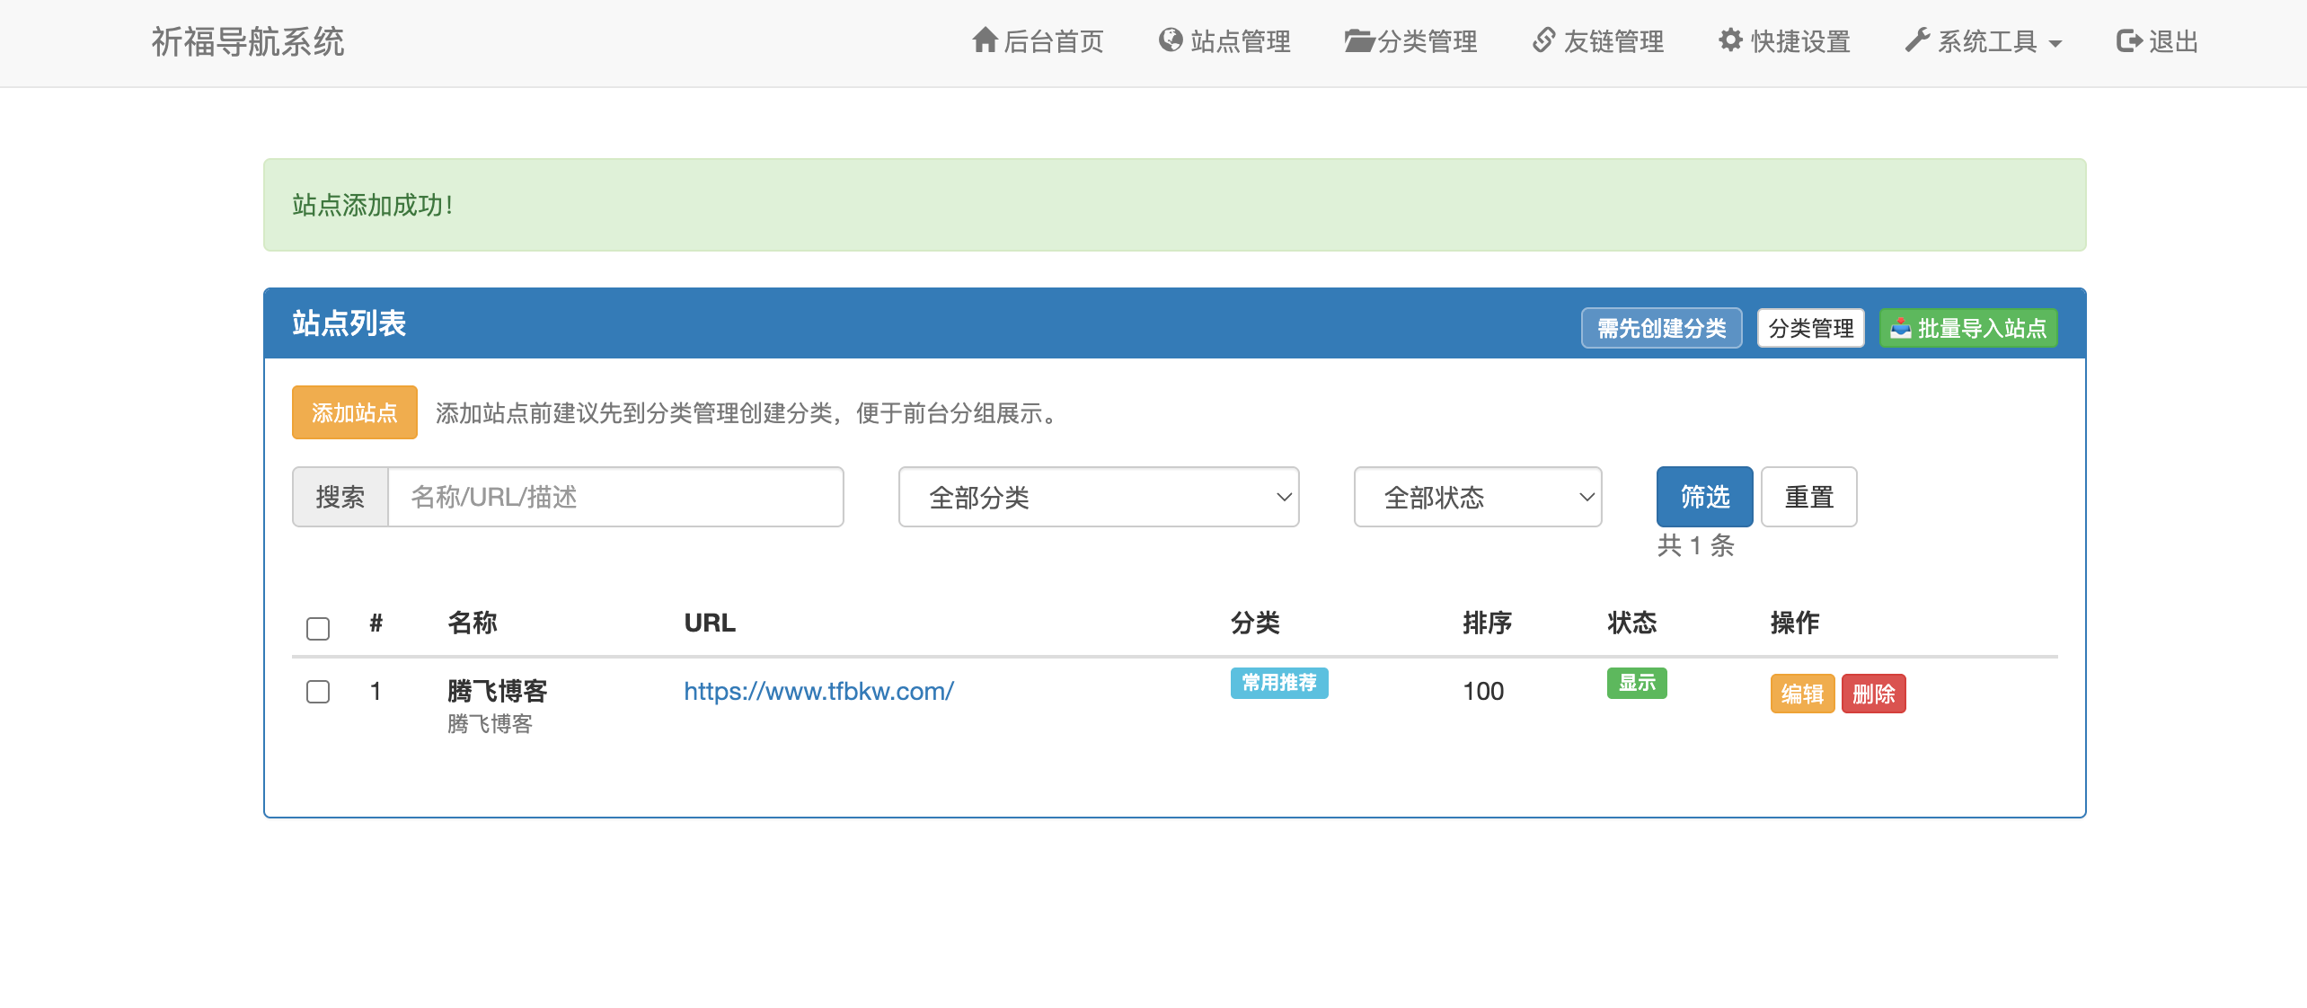Click the 祈福导航系统 brand title
Screen dimensions: 2307x1008
coord(248,41)
